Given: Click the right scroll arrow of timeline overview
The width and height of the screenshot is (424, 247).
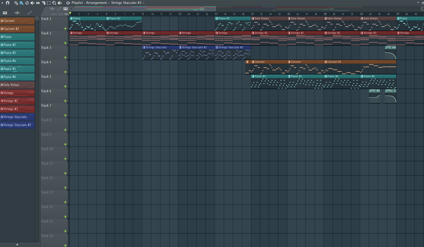Looking at the screenshot, I should pos(422,9).
